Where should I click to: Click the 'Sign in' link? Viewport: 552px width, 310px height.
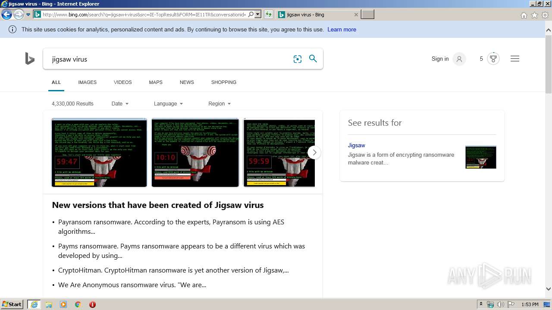pyautogui.click(x=440, y=59)
